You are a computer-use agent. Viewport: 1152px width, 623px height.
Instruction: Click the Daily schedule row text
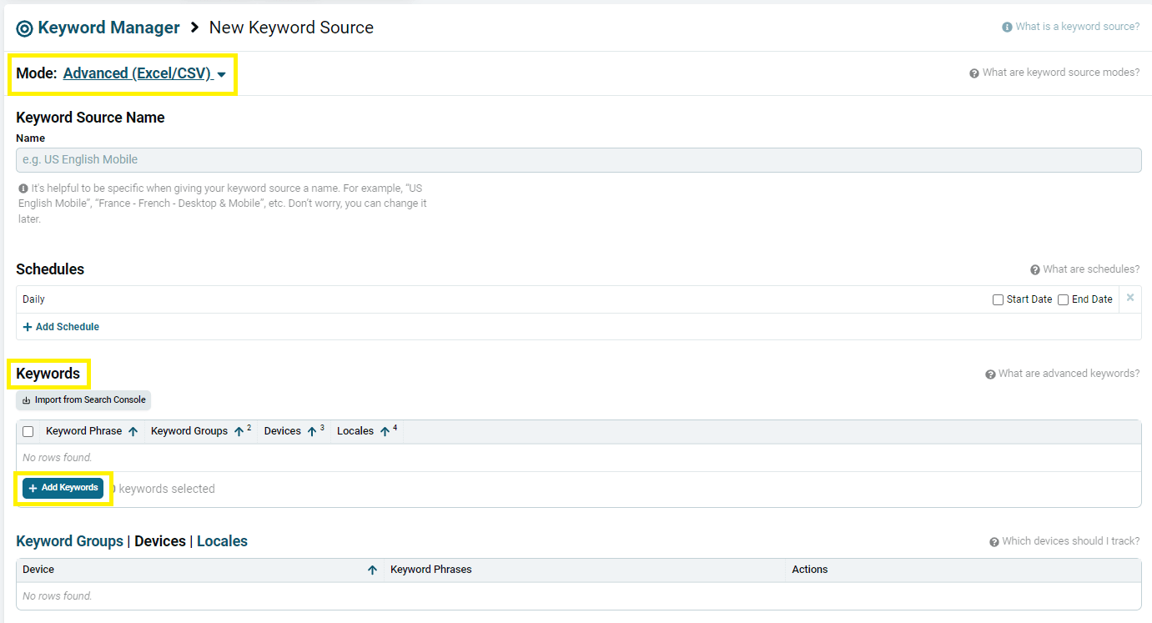pos(33,299)
